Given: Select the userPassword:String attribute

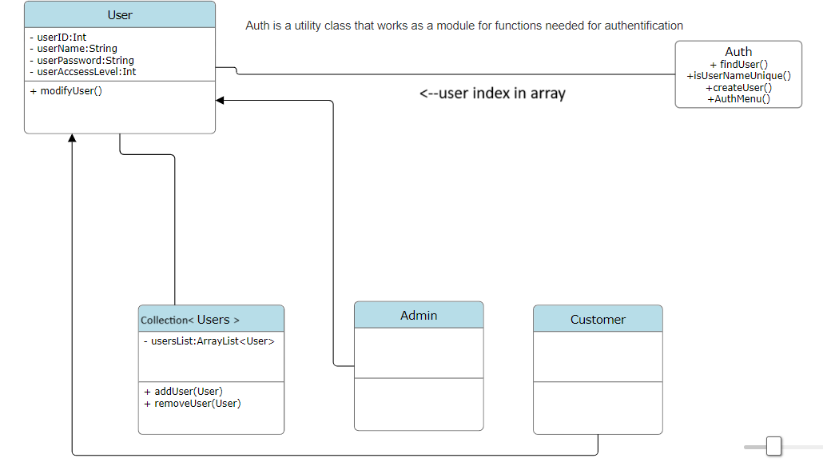Looking at the screenshot, I should 82,61.
